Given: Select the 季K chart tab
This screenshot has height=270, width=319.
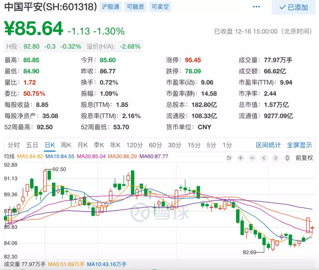Looking at the screenshot, I should tap(99, 145).
